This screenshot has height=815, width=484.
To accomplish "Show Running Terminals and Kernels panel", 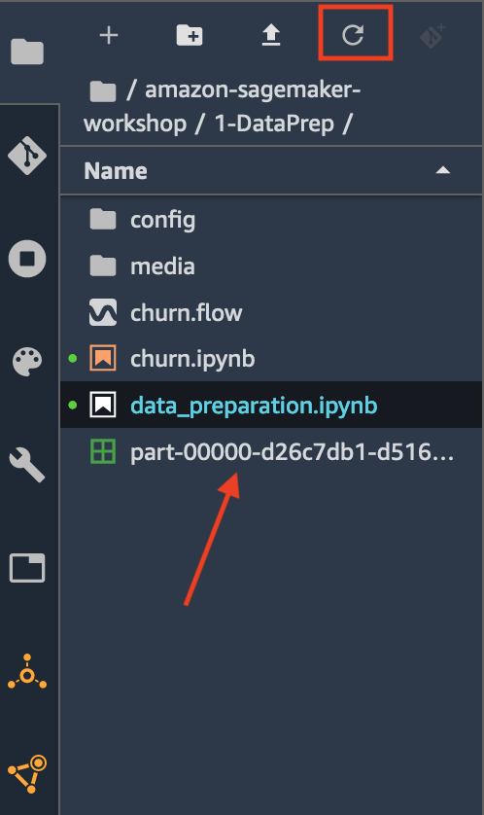I will [x=27, y=259].
